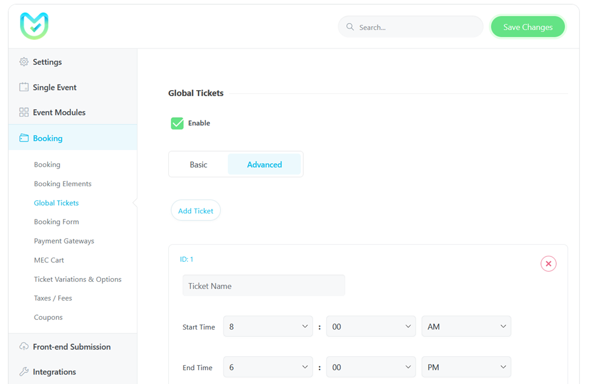Click the Event Modules grid icon
This screenshot has width=590, height=384.
pyautogui.click(x=24, y=112)
